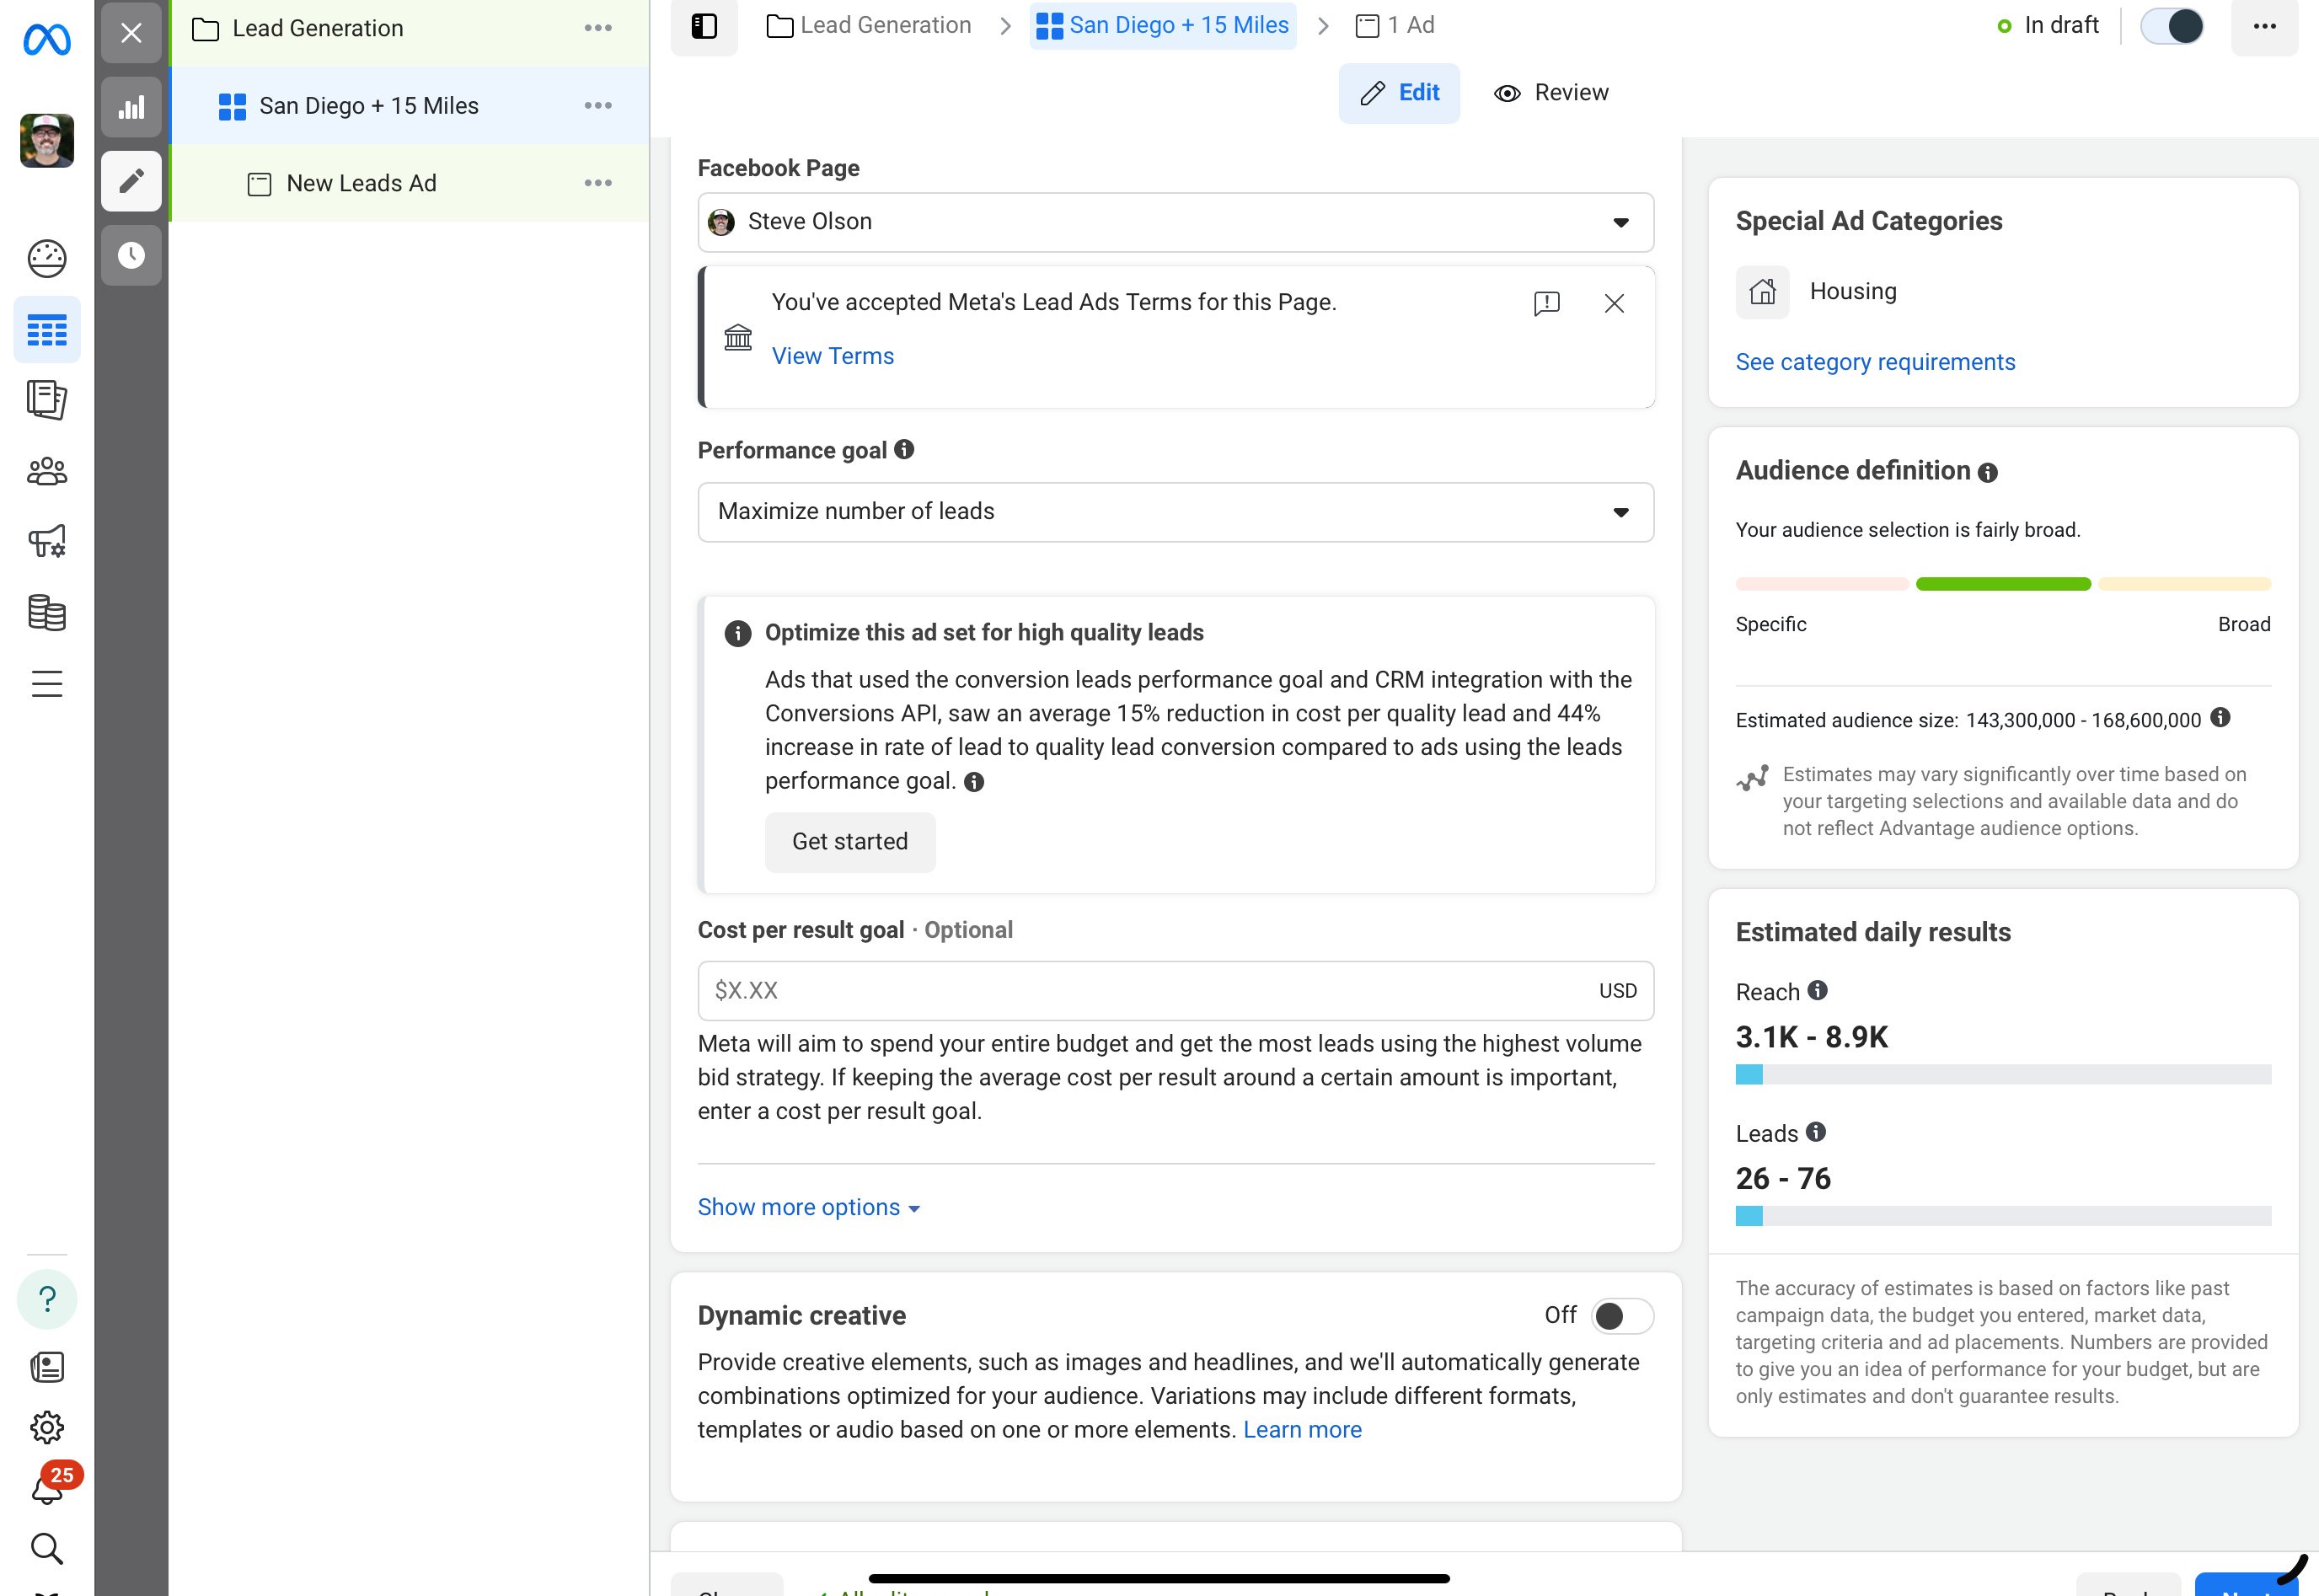The height and width of the screenshot is (1596, 2319).
Task: Open the Meta logo home icon
Action: pyautogui.click(x=47, y=40)
